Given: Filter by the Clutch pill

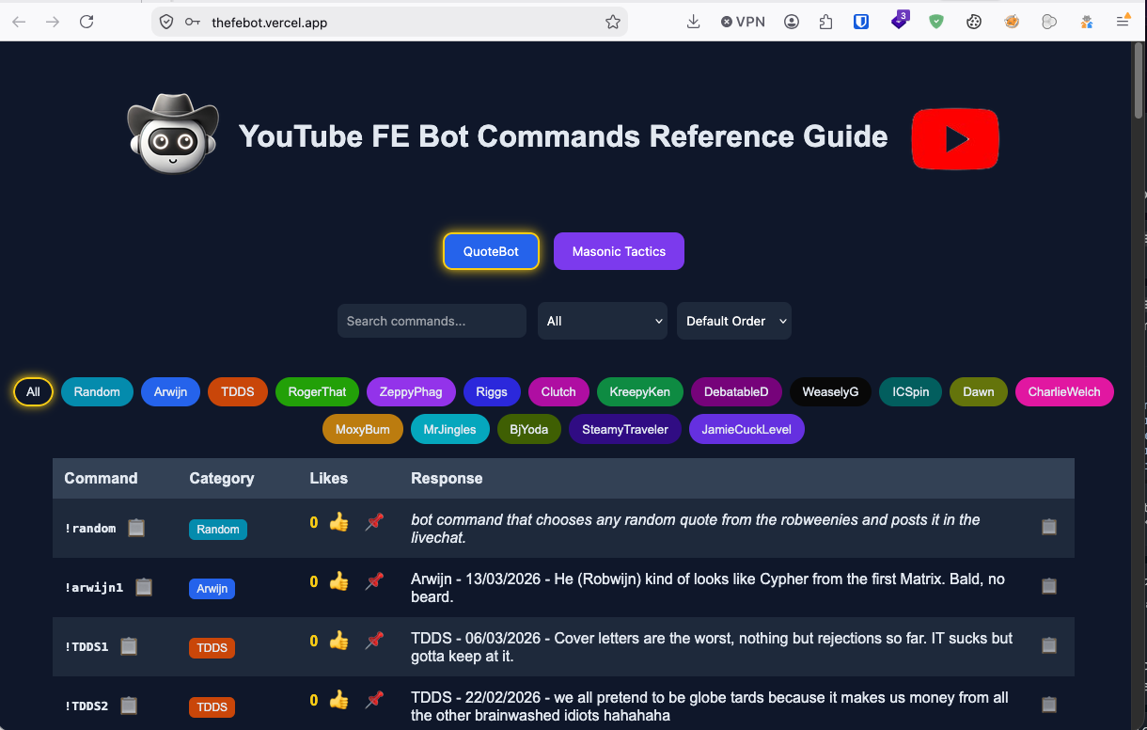Looking at the screenshot, I should pos(558,391).
